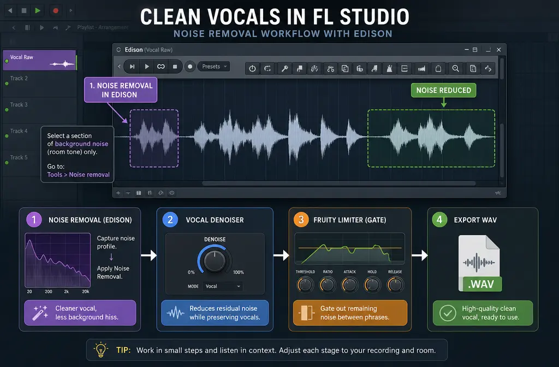
Task: Click the Playlist - Arrangement title
Action: [103, 27]
